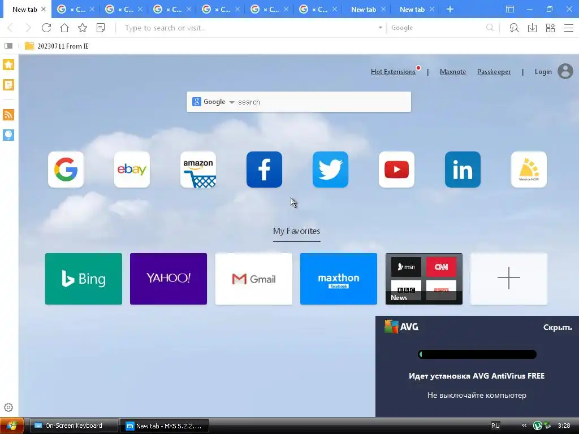Toggle the sidebar panel icon
Image resolution: width=579 pixels, height=434 pixels.
8,46
